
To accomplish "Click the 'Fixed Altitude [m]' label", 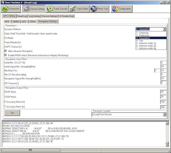I will pos(13,42).
